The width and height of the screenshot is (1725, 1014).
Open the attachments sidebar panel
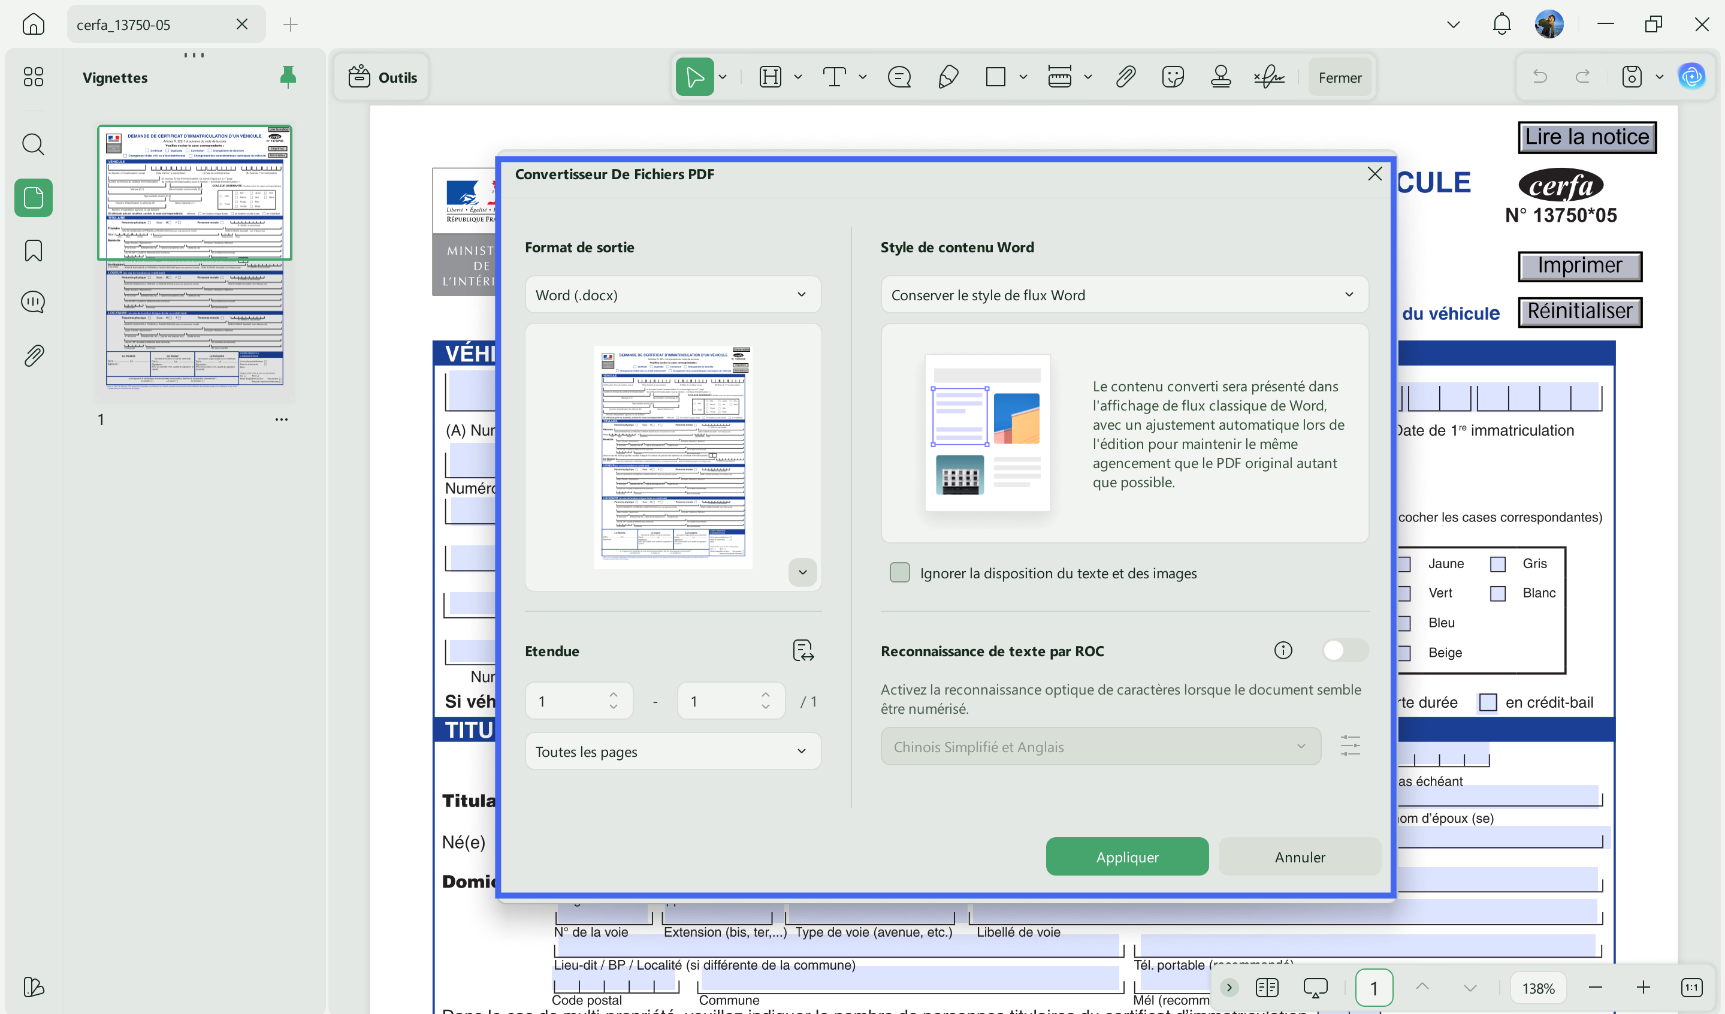pos(33,355)
